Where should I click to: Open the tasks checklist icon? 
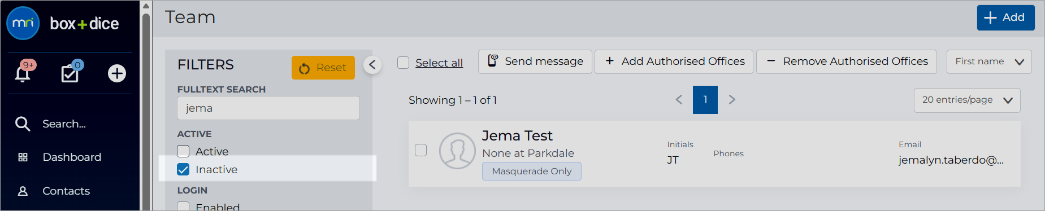(x=70, y=73)
